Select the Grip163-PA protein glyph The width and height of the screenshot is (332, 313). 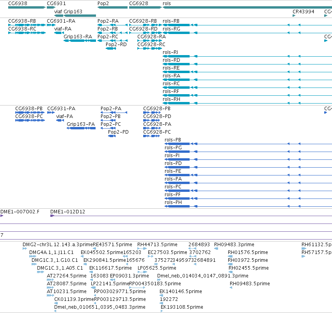[x=81, y=128]
